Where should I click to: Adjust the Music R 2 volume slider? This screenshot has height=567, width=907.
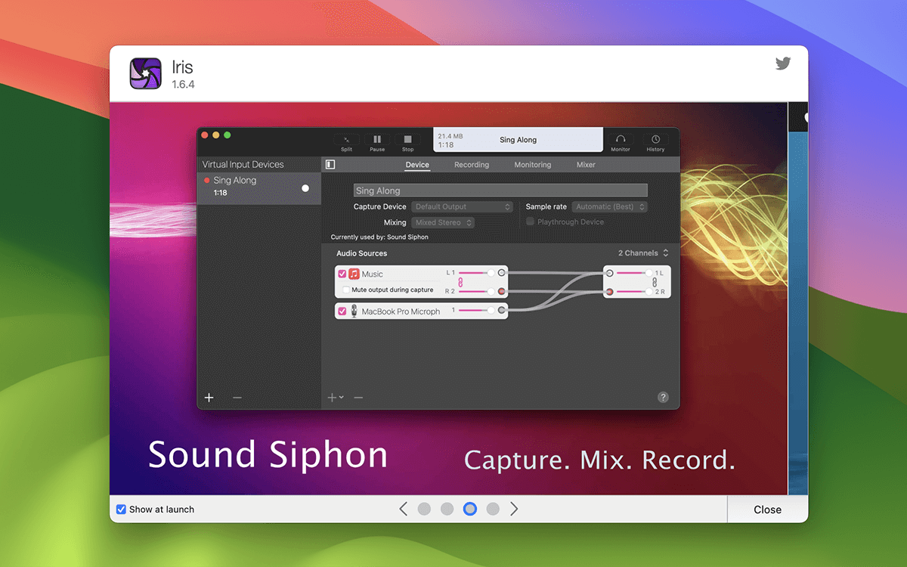point(477,291)
